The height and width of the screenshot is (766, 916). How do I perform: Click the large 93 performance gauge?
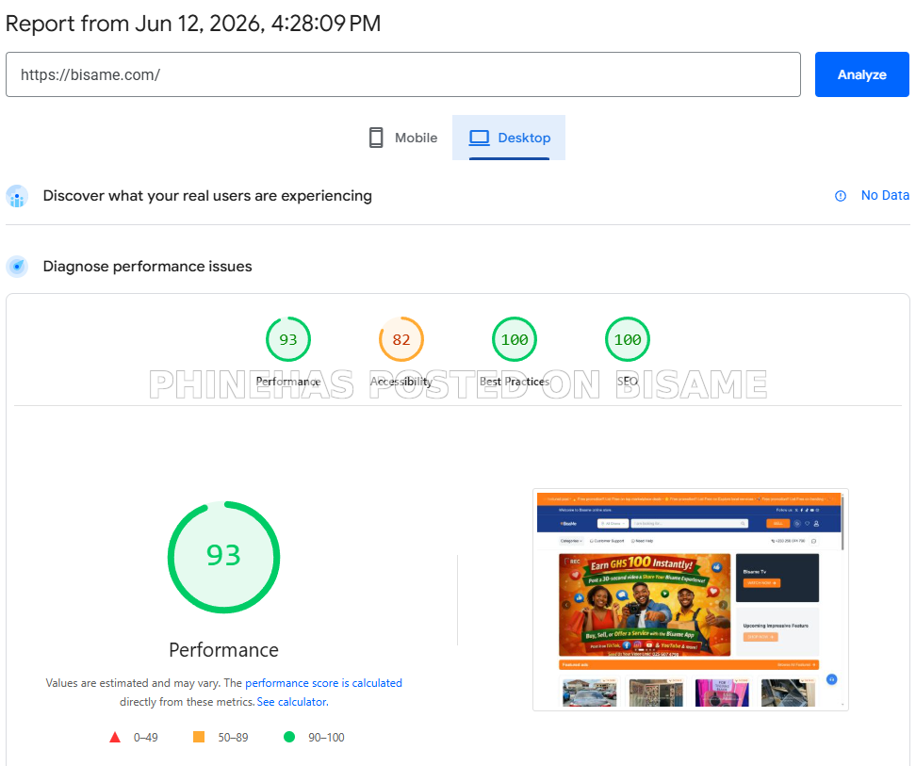[x=223, y=557]
